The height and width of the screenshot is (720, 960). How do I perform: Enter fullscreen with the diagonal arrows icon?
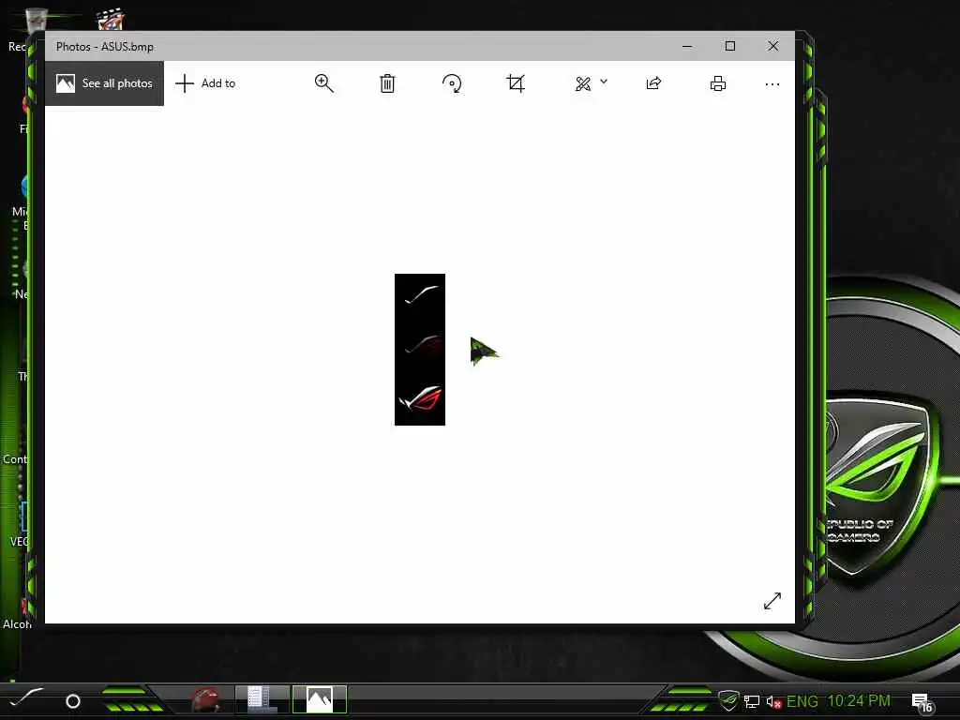[x=772, y=601]
